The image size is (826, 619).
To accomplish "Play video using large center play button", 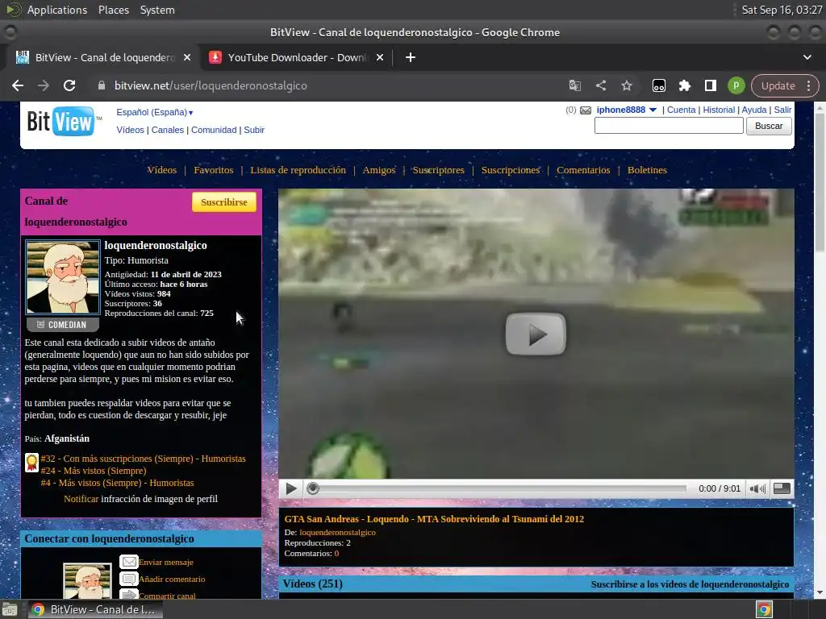I will pos(536,334).
